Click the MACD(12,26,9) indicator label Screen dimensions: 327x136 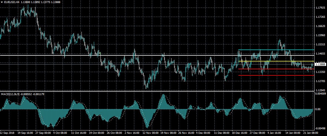10,94
